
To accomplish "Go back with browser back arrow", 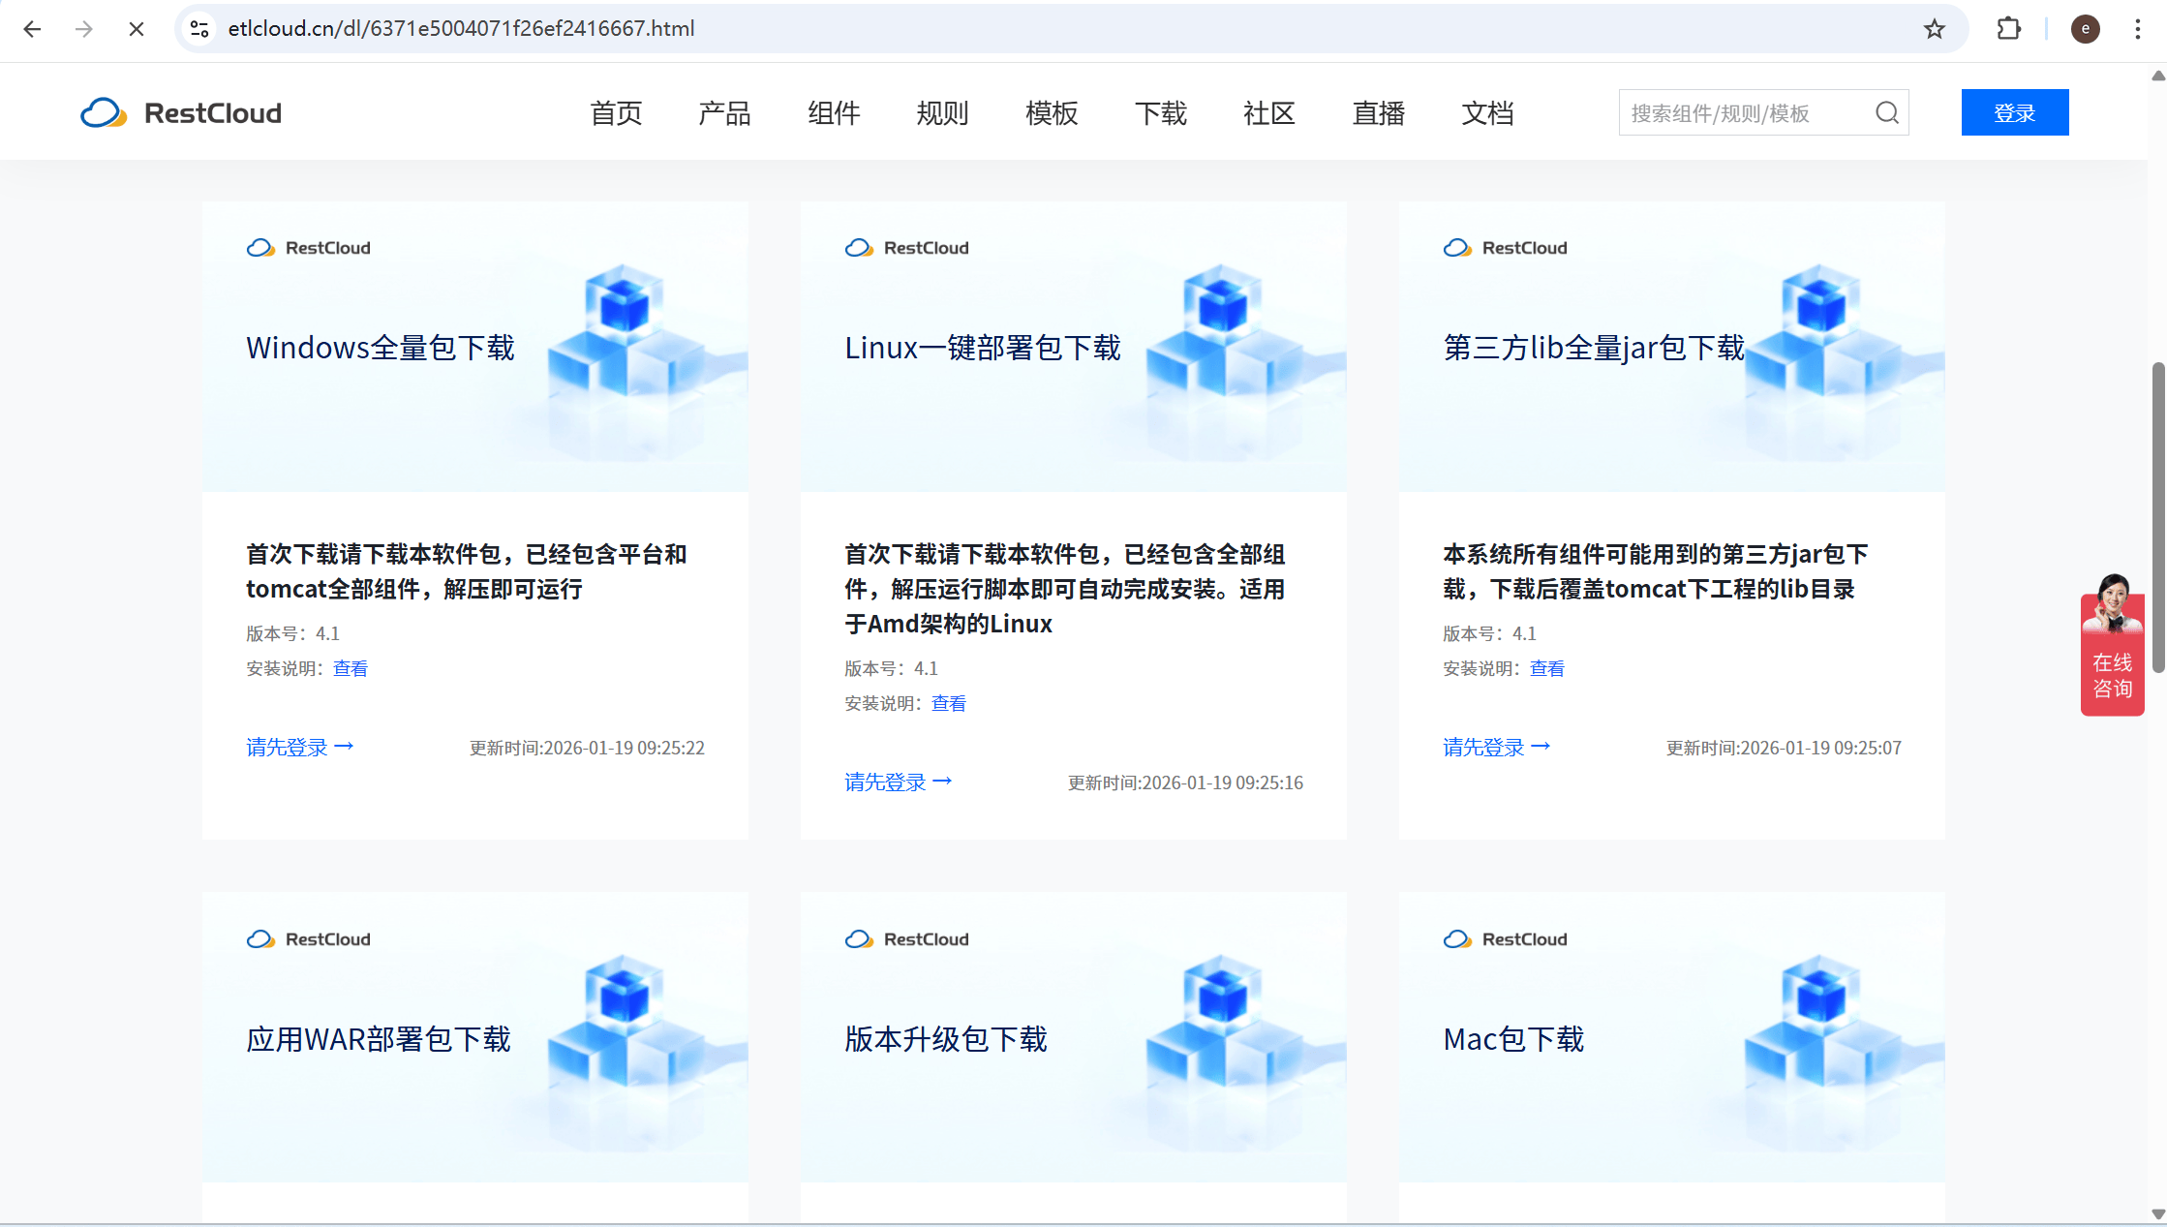I will point(32,29).
